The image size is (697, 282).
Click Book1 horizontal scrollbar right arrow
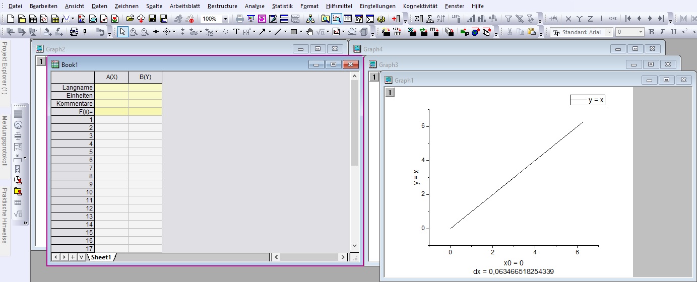point(344,257)
